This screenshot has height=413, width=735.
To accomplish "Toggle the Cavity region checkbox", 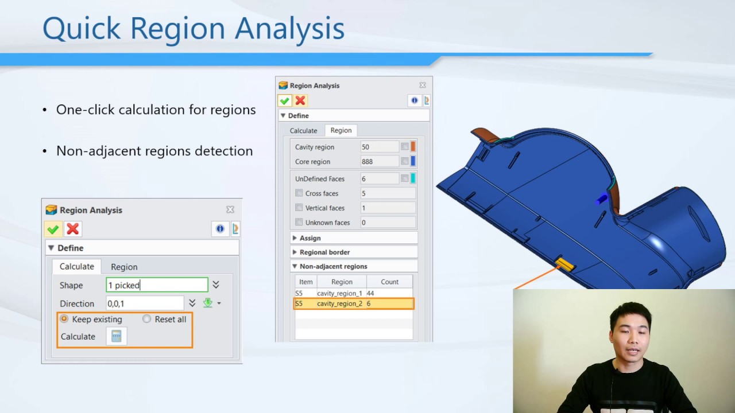I will 405,147.
